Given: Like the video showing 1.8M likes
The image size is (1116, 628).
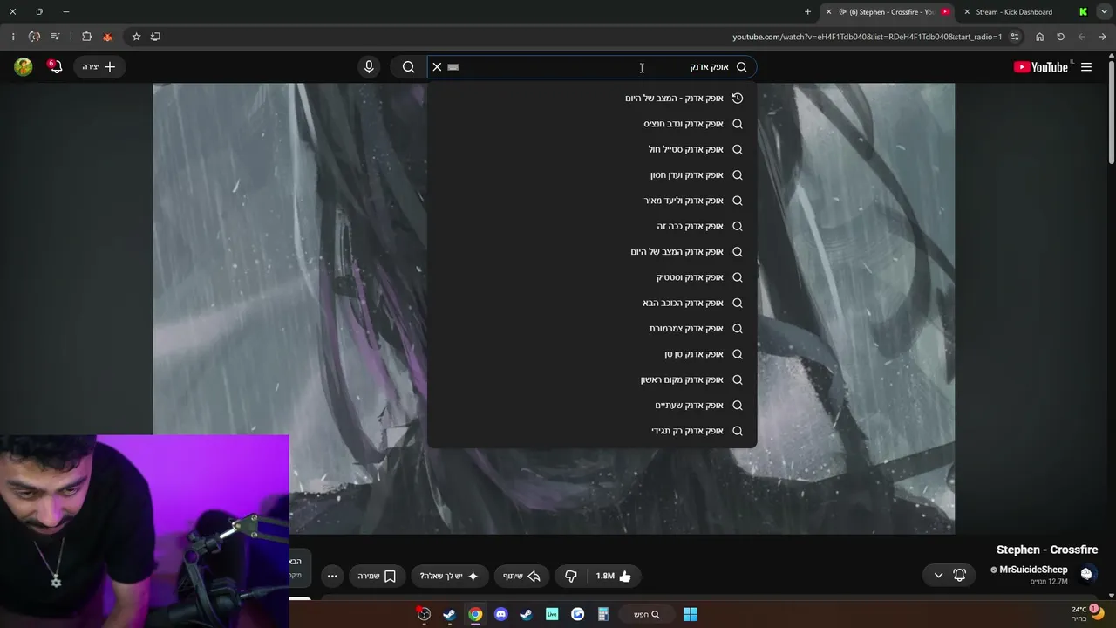Looking at the screenshot, I should pyautogui.click(x=615, y=576).
